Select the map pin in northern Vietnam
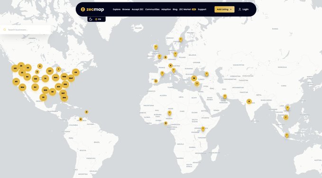322x178 pixels. [287, 108]
